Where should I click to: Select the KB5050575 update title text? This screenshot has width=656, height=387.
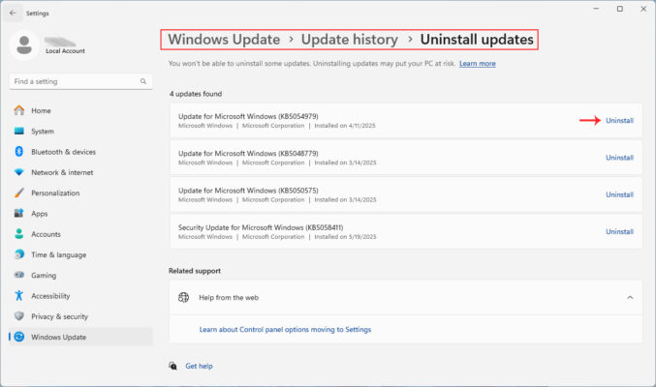(x=248, y=191)
